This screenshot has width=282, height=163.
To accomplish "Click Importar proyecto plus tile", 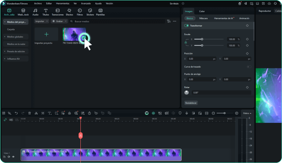I will click(x=46, y=34).
